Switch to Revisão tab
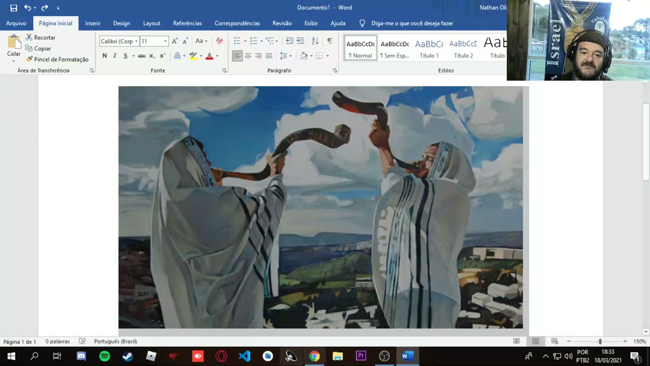This screenshot has width=650, height=366. point(282,23)
